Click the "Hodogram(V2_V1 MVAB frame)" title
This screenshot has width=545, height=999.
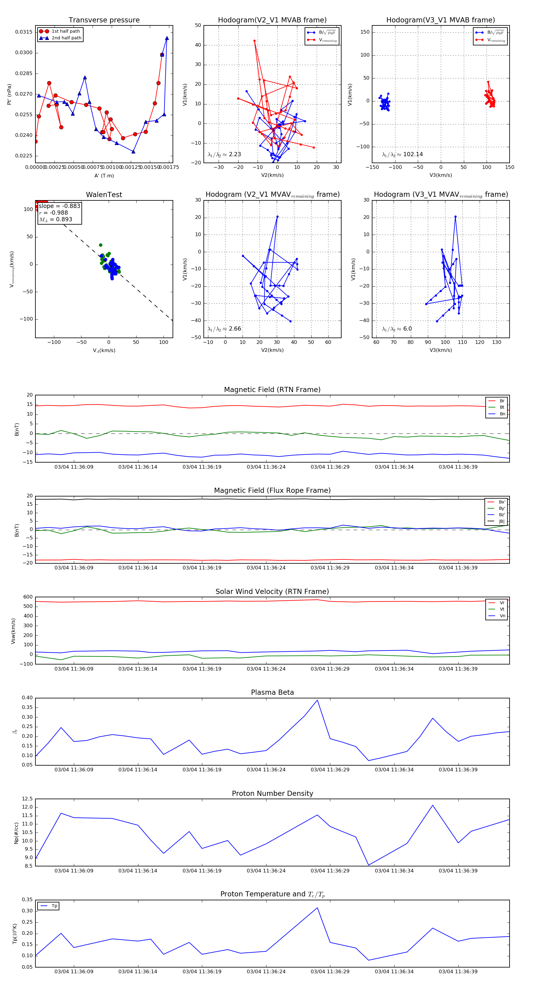coord(272,20)
